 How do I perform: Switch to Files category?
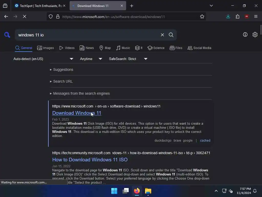[x=176, y=48]
